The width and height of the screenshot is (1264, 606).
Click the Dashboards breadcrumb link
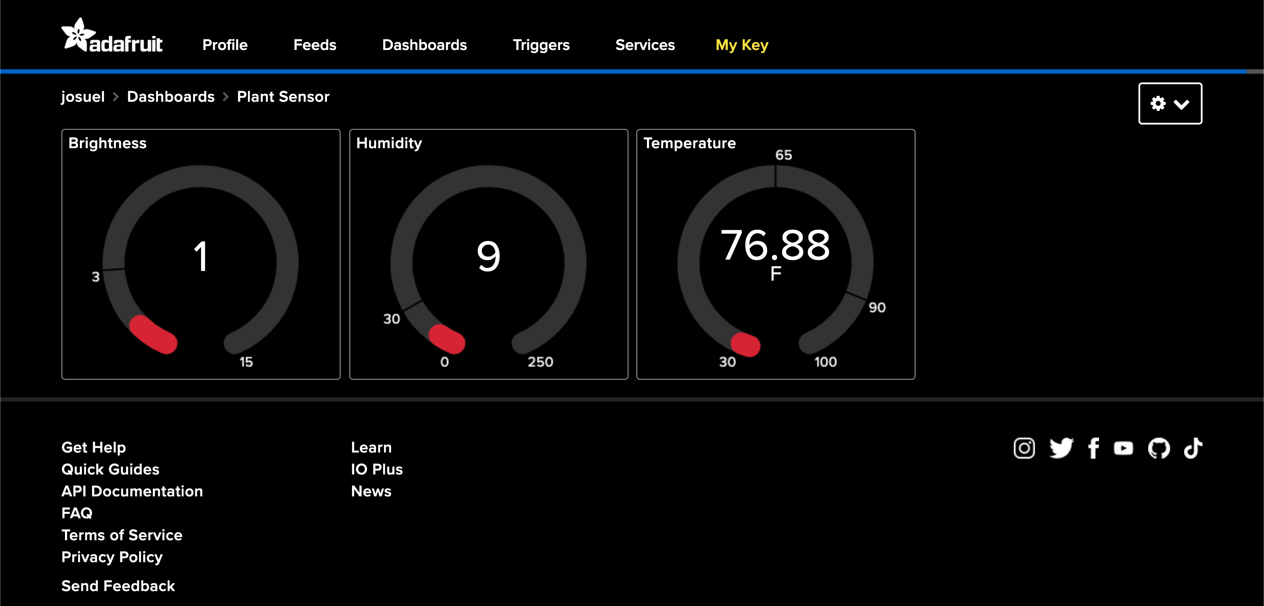point(171,96)
